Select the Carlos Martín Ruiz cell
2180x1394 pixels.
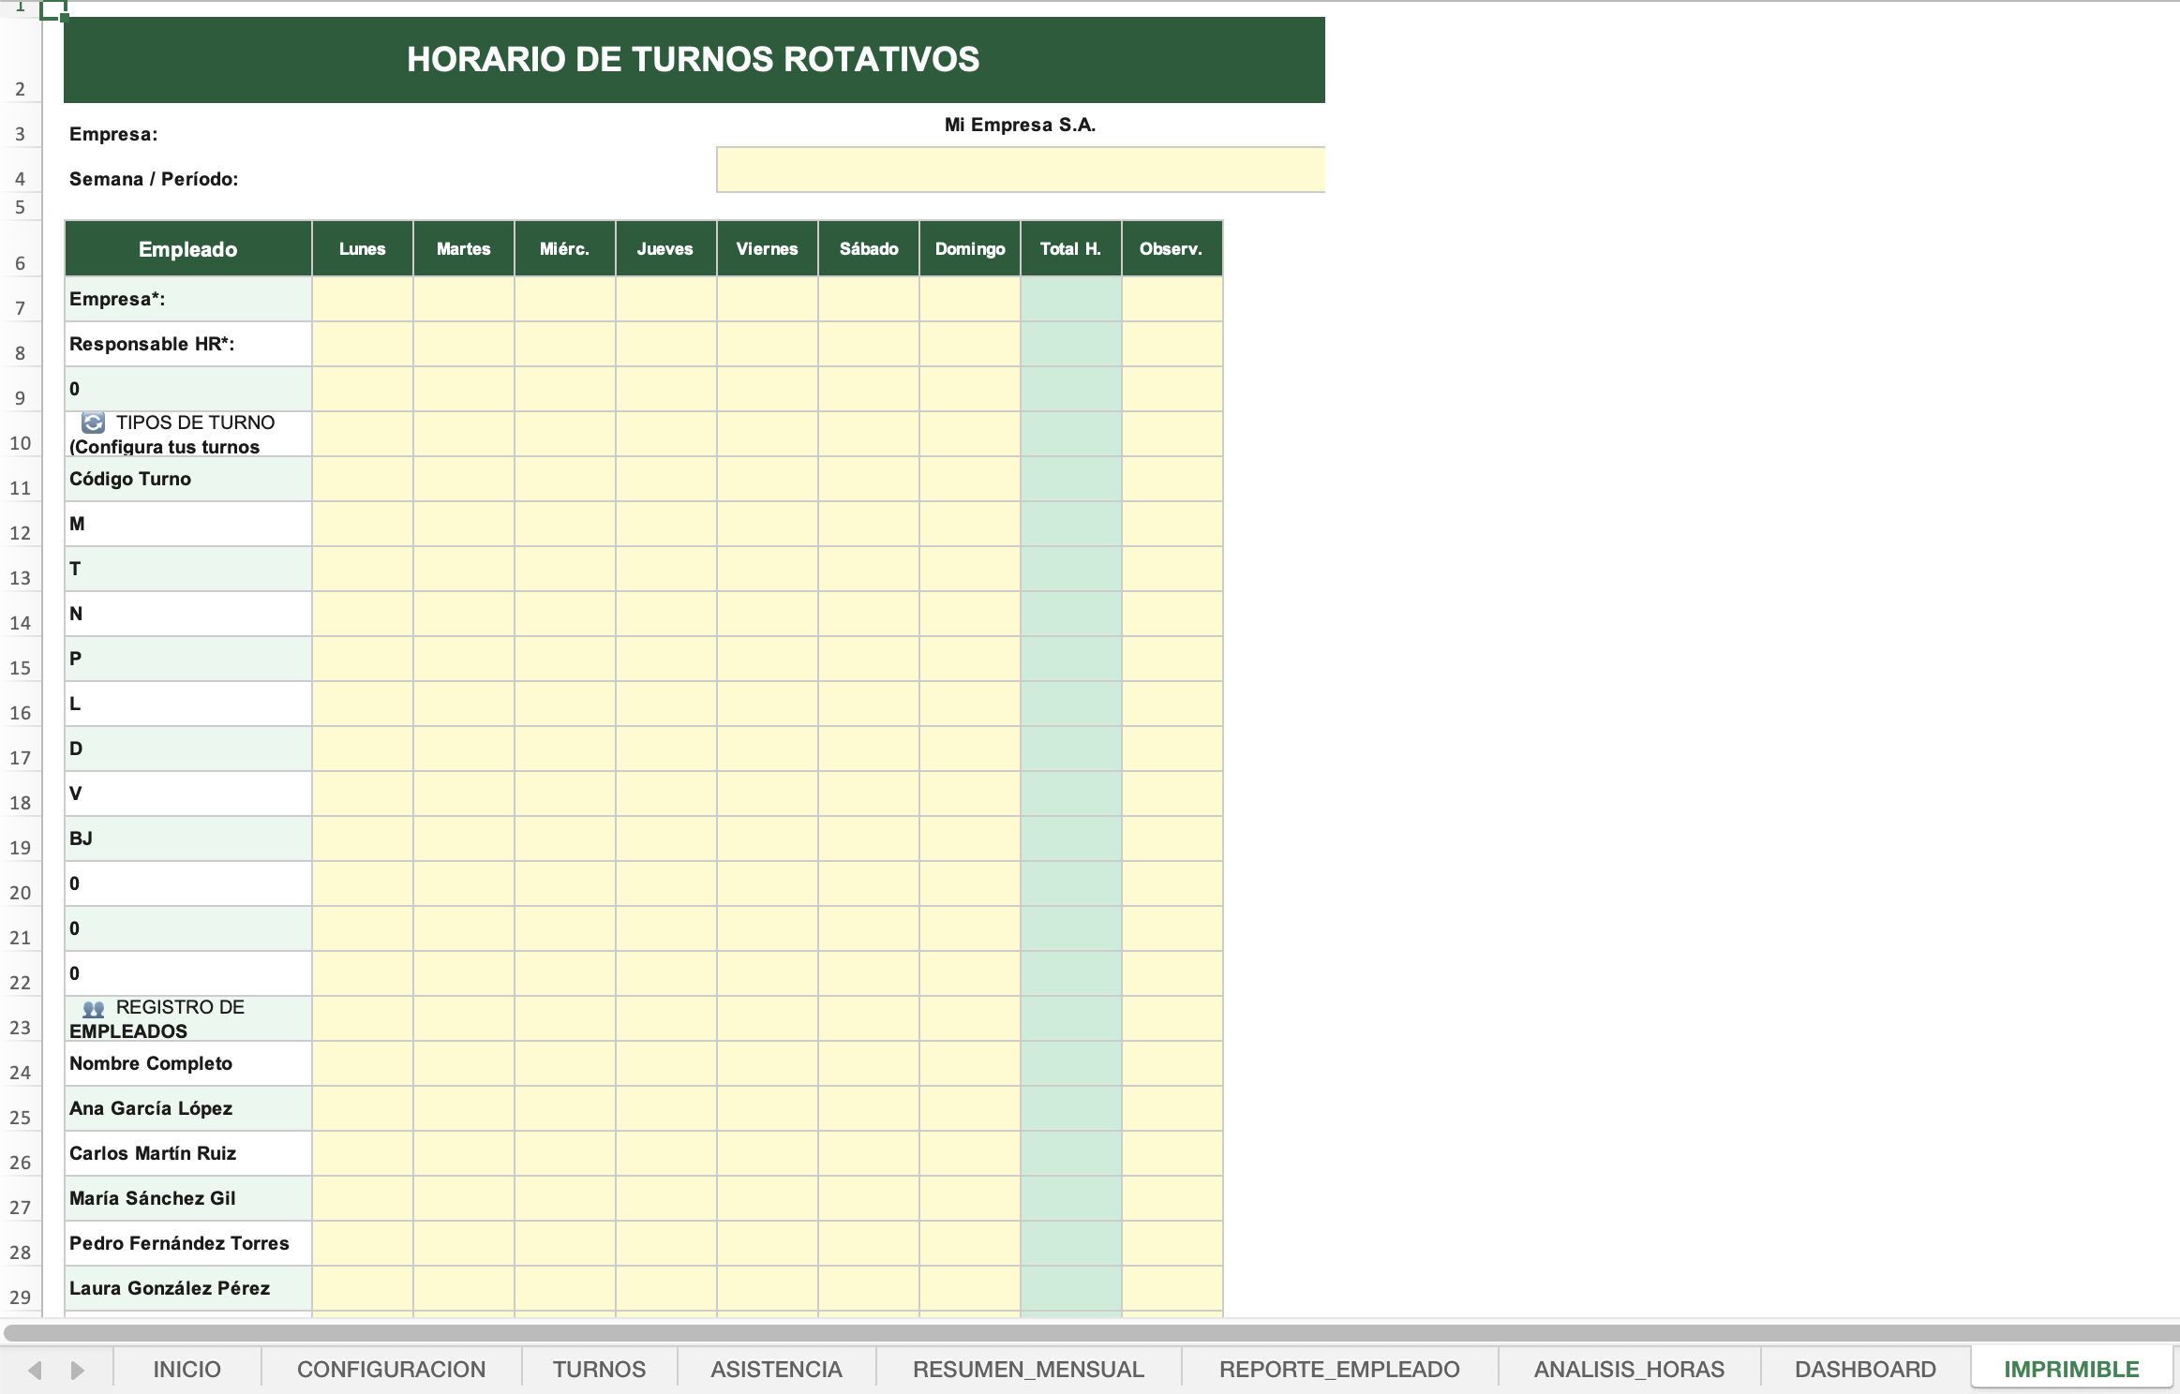click(x=188, y=1153)
